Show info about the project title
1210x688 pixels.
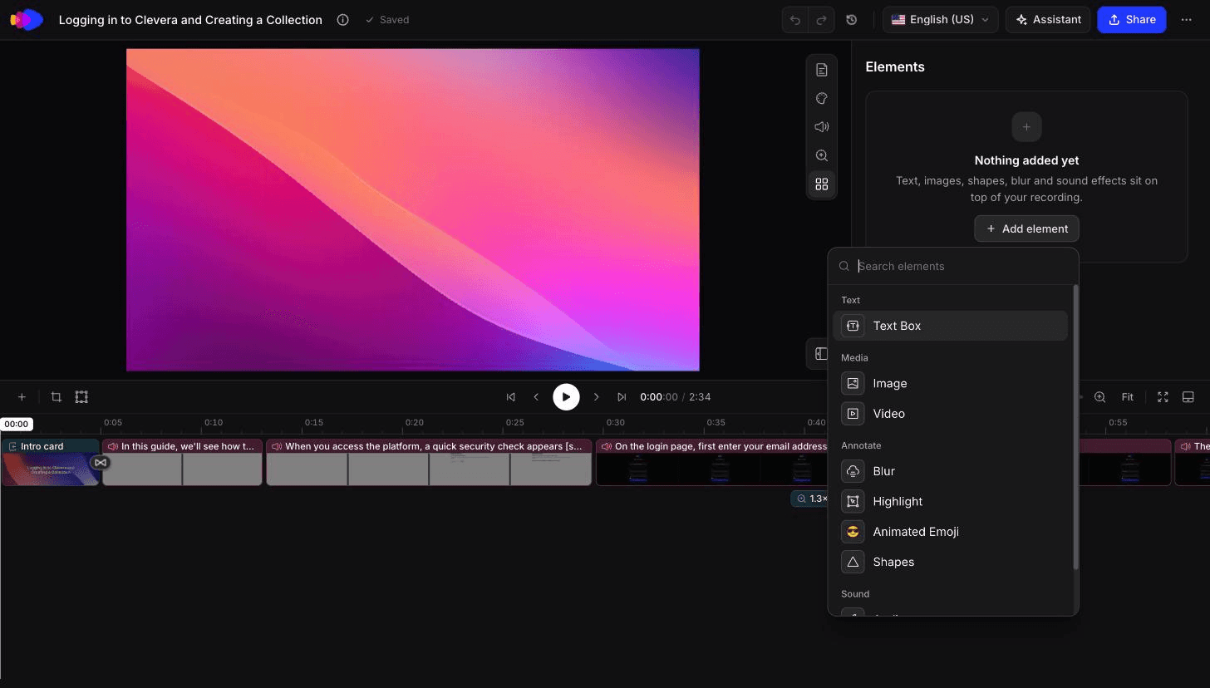pos(343,20)
